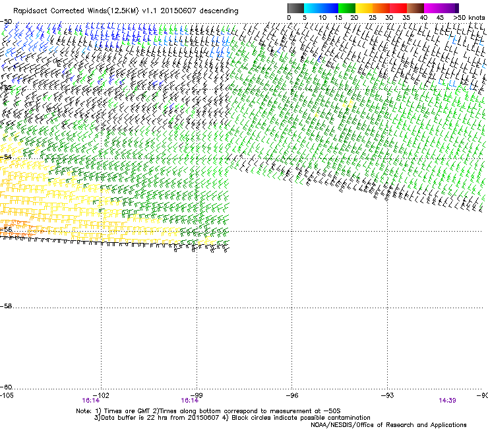Click the cyan-blue 5-15 knots legend swatch
The width and height of the screenshot is (488, 429).
[321, 8]
